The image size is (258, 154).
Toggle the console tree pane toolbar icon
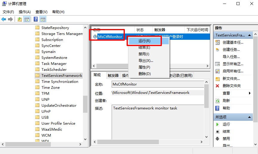coord(27,19)
